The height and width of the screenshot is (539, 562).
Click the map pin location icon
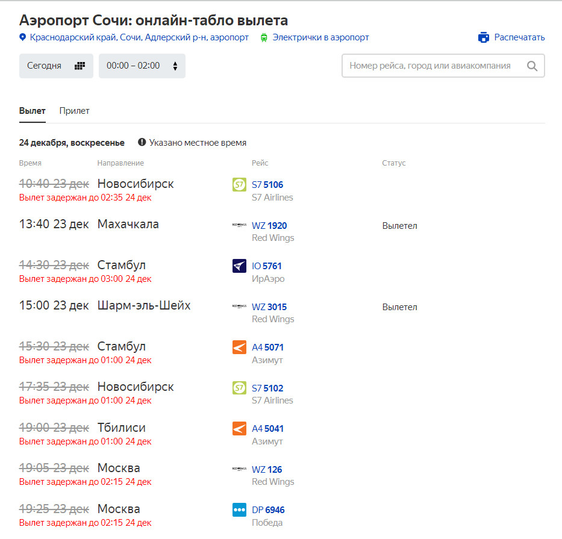pyautogui.click(x=23, y=37)
